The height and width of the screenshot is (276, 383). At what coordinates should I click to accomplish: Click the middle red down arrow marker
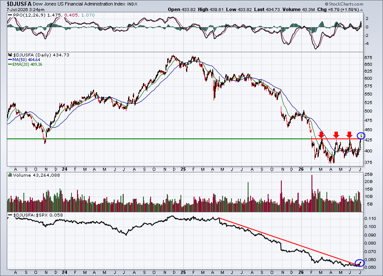click(336, 135)
